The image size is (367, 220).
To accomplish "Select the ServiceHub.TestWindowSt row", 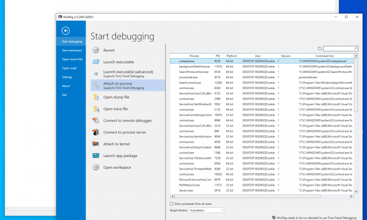I will click(x=262, y=104).
